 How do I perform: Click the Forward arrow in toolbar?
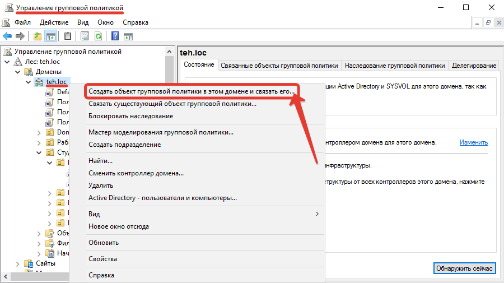tap(20, 36)
